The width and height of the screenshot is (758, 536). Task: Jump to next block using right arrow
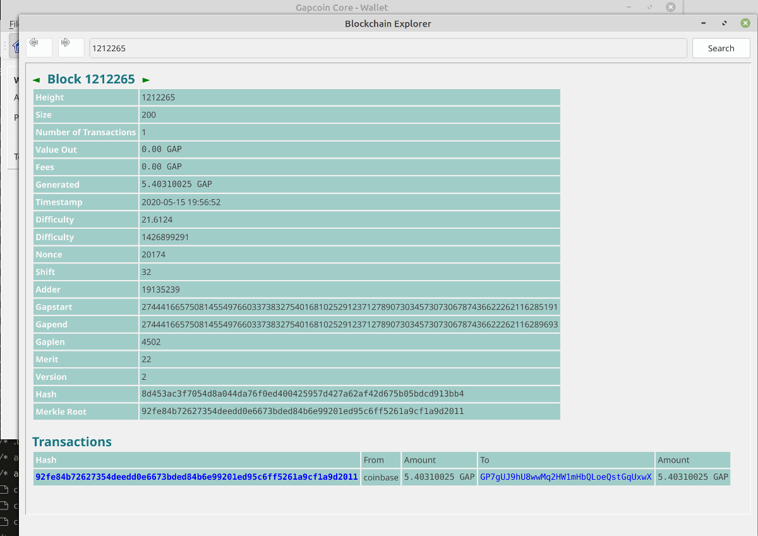pyautogui.click(x=146, y=80)
